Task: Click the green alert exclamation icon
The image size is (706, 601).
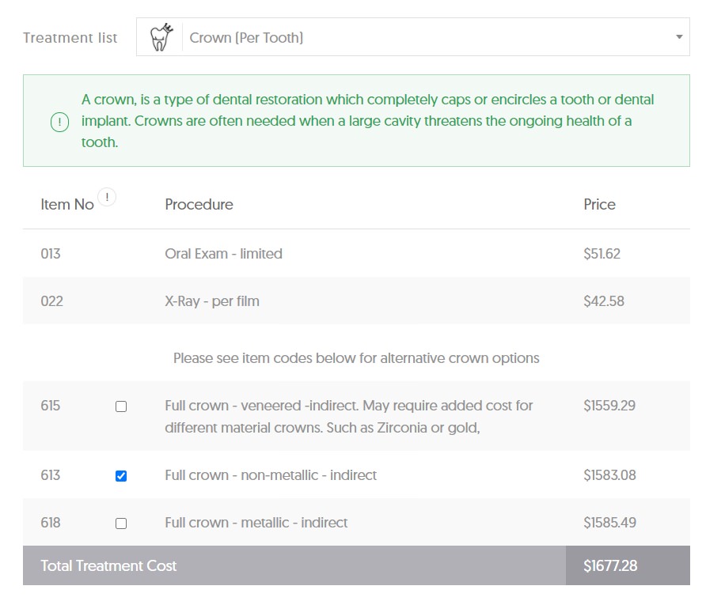Action: 59,122
